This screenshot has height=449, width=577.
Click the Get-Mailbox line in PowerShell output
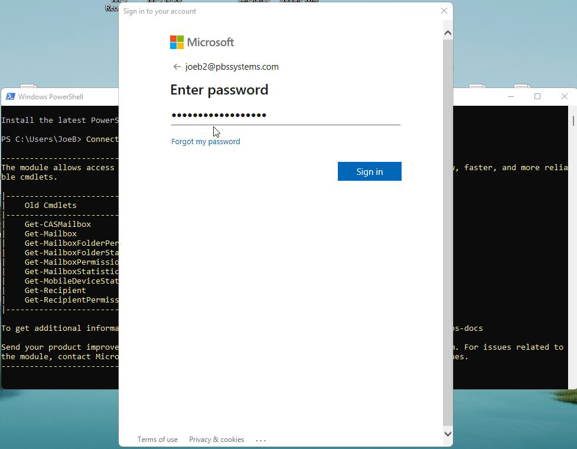(51, 233)
